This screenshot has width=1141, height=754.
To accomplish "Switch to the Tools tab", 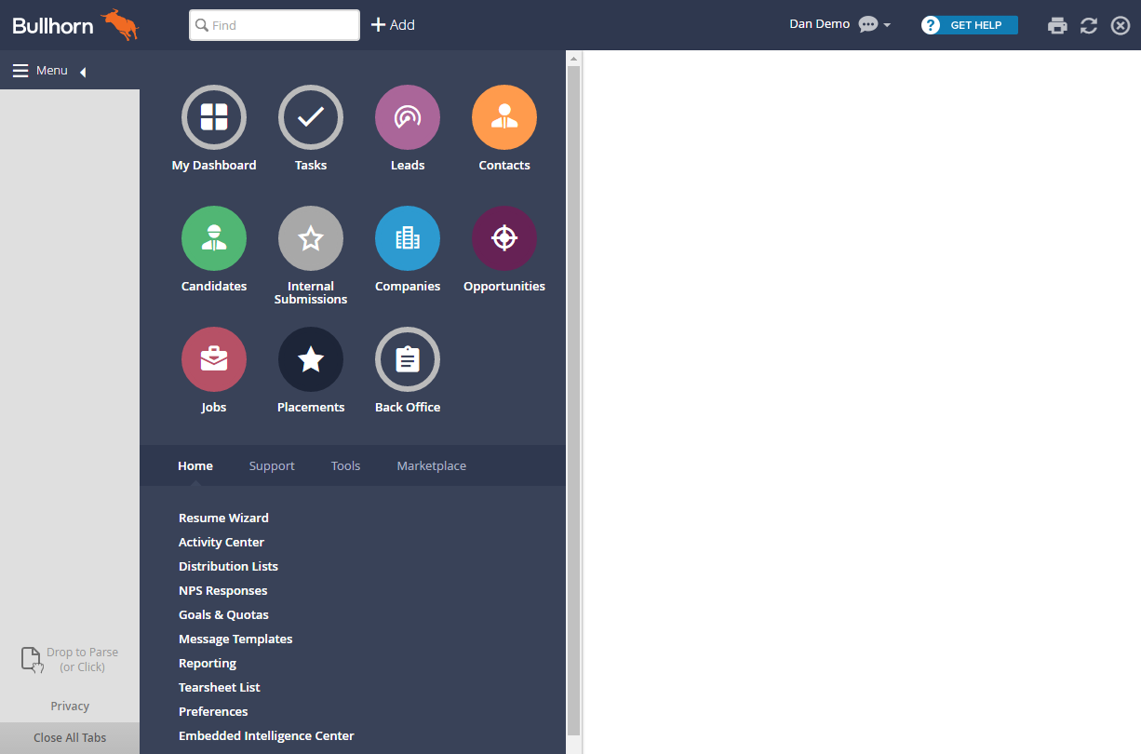I will (345, 465).
